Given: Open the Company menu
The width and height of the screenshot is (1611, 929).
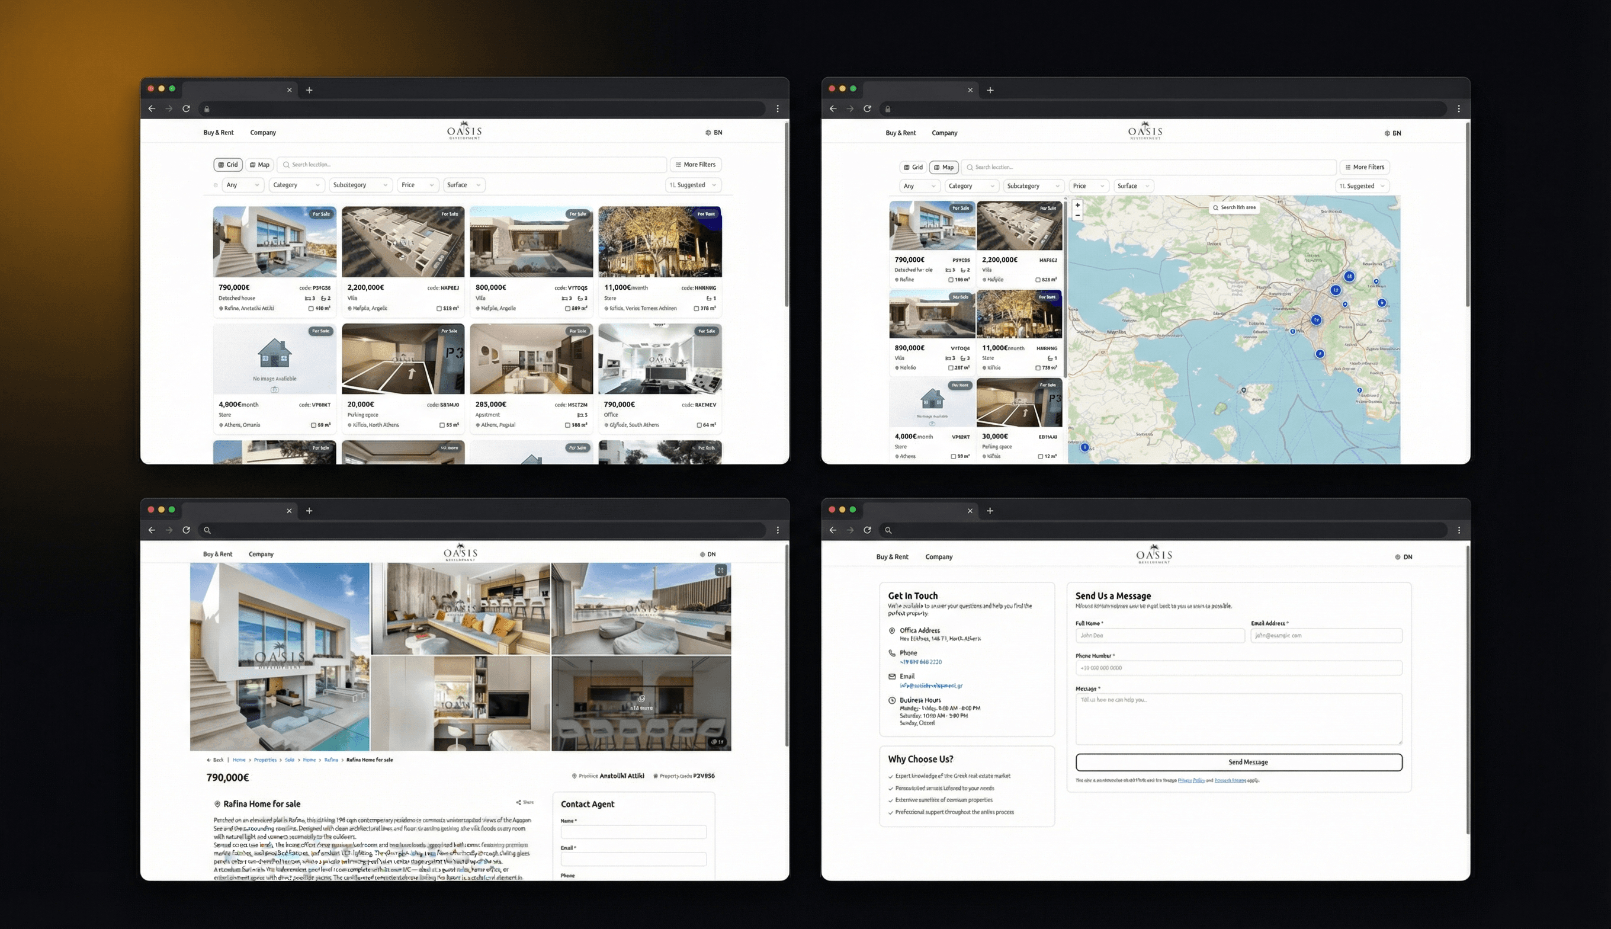Looking at the screenshot, I should click(x=263, y=132).
